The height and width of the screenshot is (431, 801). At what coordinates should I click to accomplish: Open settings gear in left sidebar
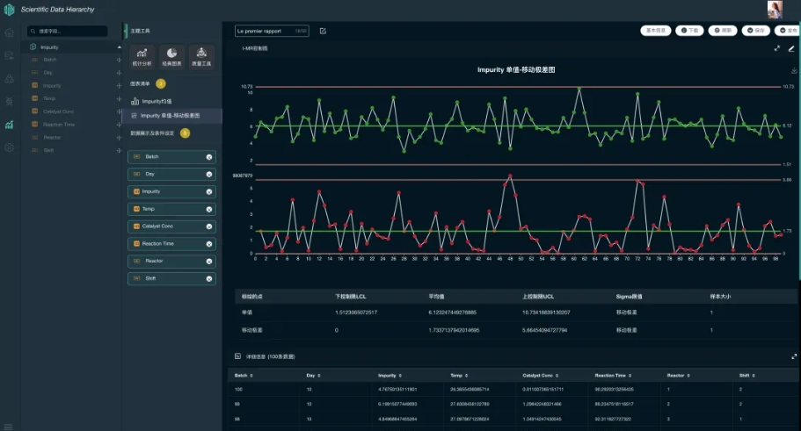10,147
